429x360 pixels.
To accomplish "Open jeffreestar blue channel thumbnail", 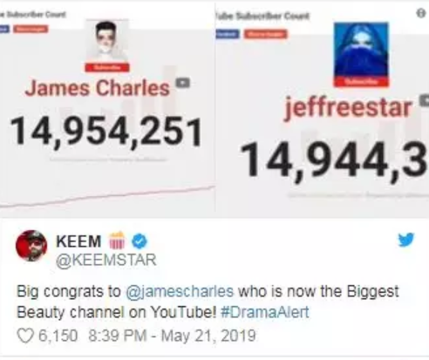I will (361, 50).
